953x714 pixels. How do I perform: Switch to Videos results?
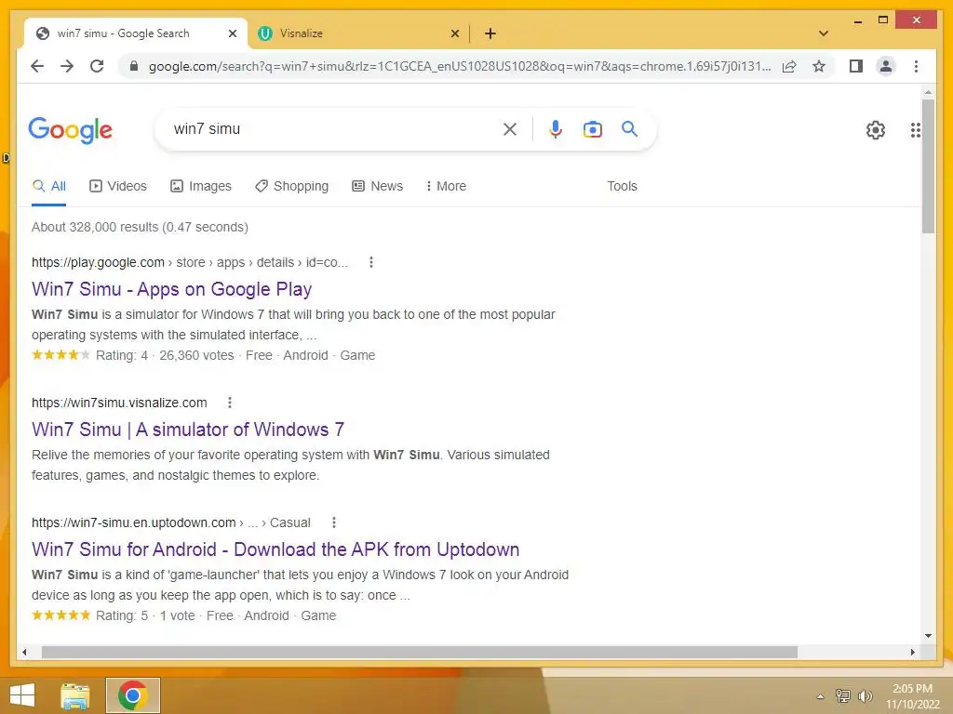pos(118,186)
